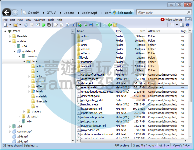The image size is (194, 150).
Task: Click GTA V in the breadcrumb path
Action: pos(51,13)
